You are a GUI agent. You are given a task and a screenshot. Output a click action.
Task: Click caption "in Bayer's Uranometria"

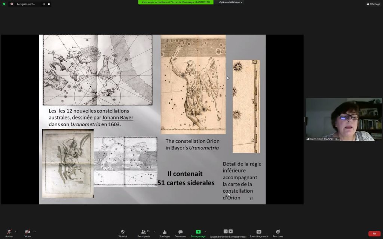pyautogui.click(x=192, y=148)
